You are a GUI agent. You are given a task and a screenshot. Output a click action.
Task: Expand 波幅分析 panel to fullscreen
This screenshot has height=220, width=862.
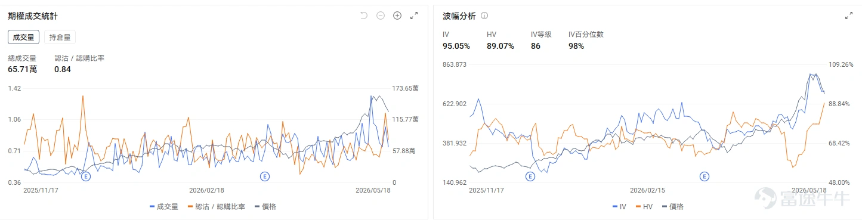[849, 16]
